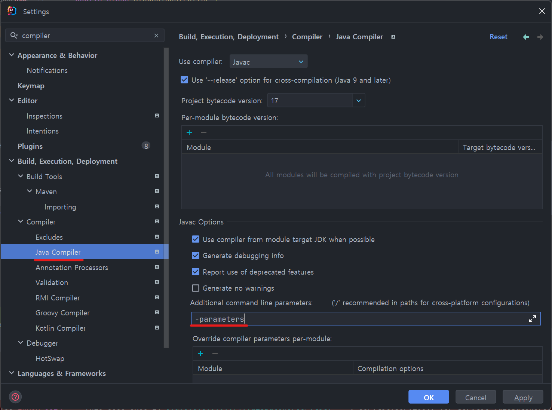Click the 'Compilation options' column header
Viewport: 552px width, 410px height.
click(447, 368)
